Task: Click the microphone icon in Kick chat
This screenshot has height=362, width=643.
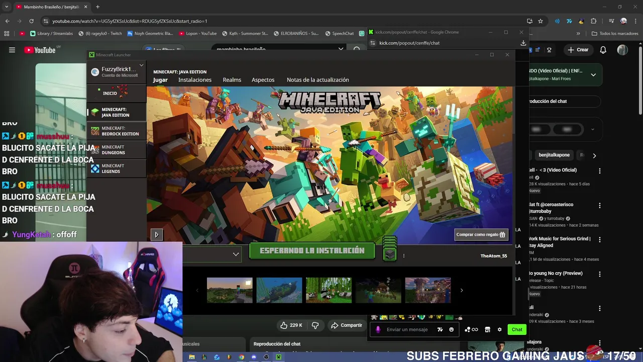Action: coord(378,329)
